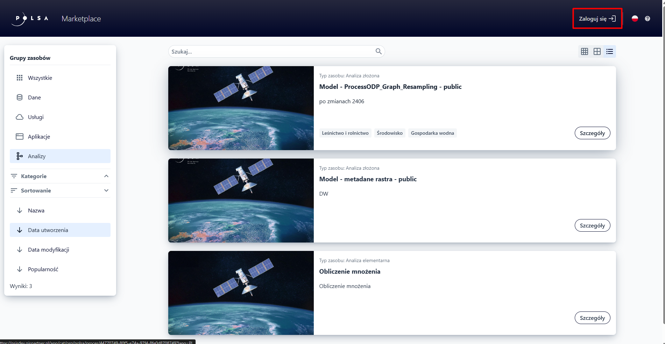This screenshot has width=665, height=344.
Task: Select Wszystkie resource group
Action: pyautogui.click(x=60, y=78)
